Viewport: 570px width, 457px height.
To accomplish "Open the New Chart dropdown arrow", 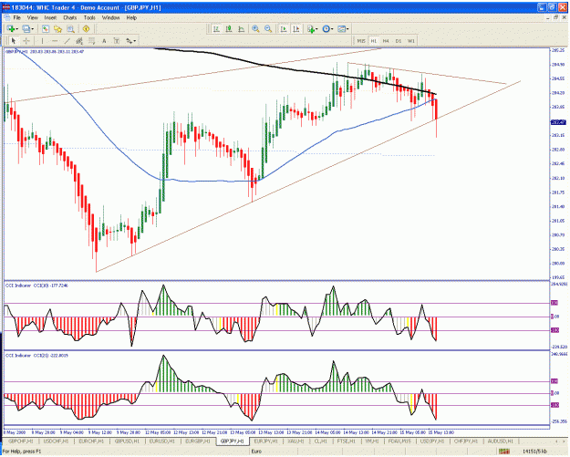I will point(17,29).
